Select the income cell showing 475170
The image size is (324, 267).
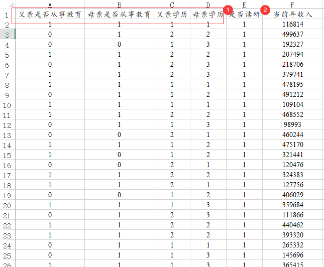click(292, 145)
